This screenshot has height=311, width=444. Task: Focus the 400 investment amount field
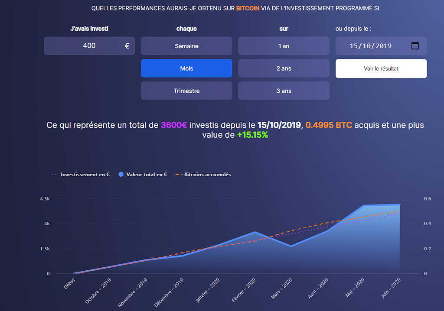point(89,46)
